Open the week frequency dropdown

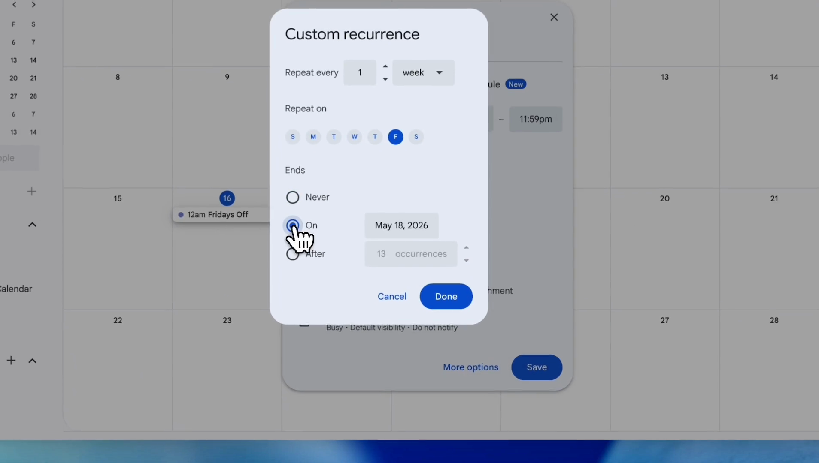tap(423, 72)
